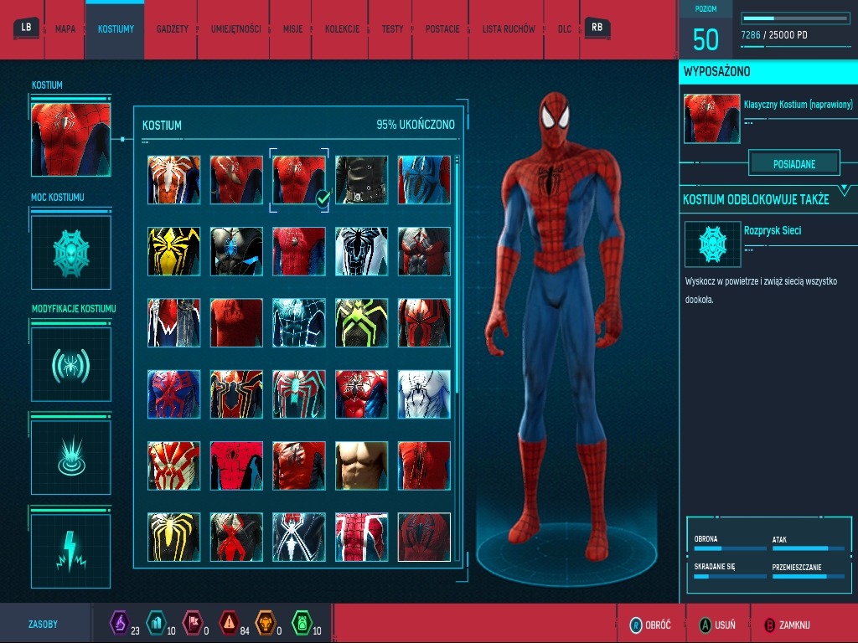The height and width of the screenshot is (643, 858).
Task: Select the spider-signal suit modification slot
Action: tap(71, 364)
